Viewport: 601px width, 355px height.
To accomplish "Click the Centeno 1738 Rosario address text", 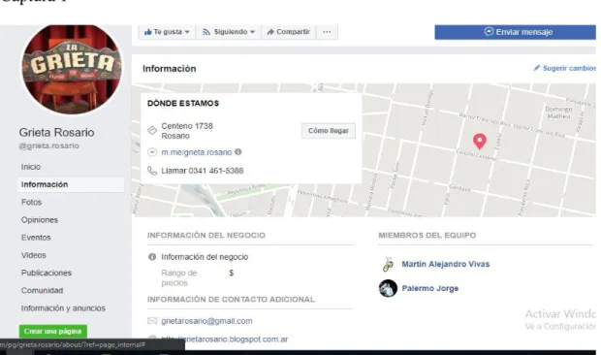I will (x=187, y=131).
